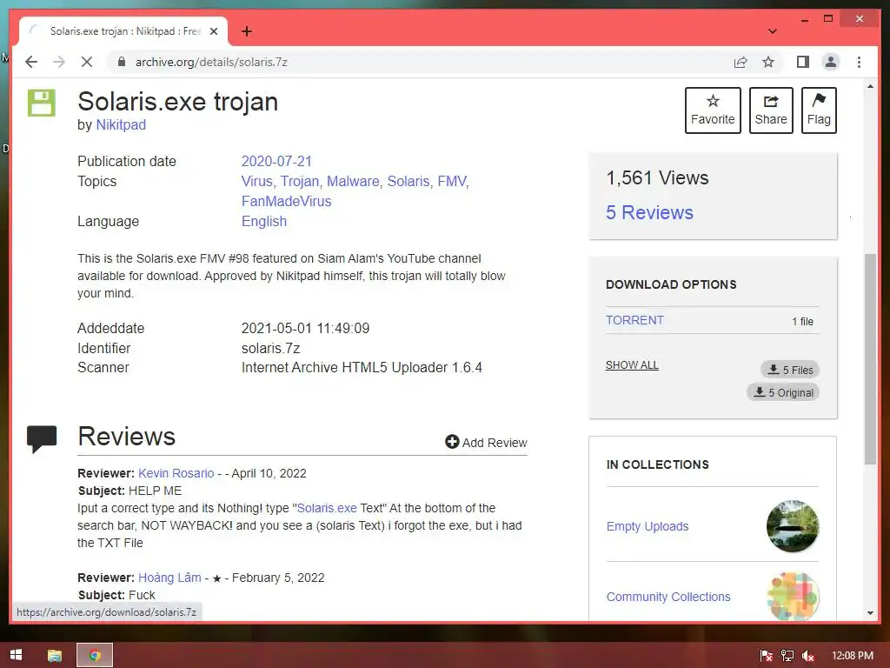Click the green floppy disk software icon
Image resolution: width=890 pixels, height=668 pixels.
click(x=42, y=103)
